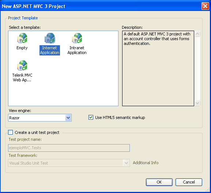The width and height of the screenshot is (211, 193).
Task: Click the Internet Application label text
Action: click(x=49, y=50)
